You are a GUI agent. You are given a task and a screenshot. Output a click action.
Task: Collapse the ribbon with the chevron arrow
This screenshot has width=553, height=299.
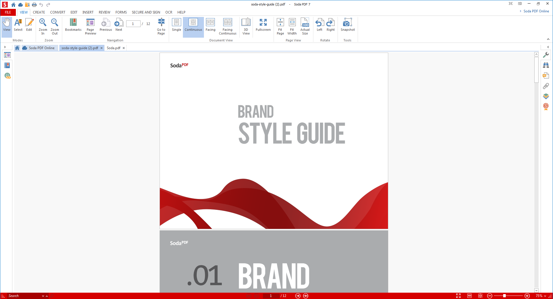coord(548,39)
